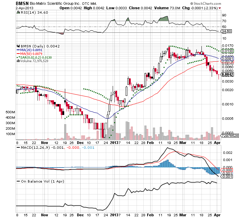
Task: Click the red down-triangle change indicator
Action: (x=220, y=8)
